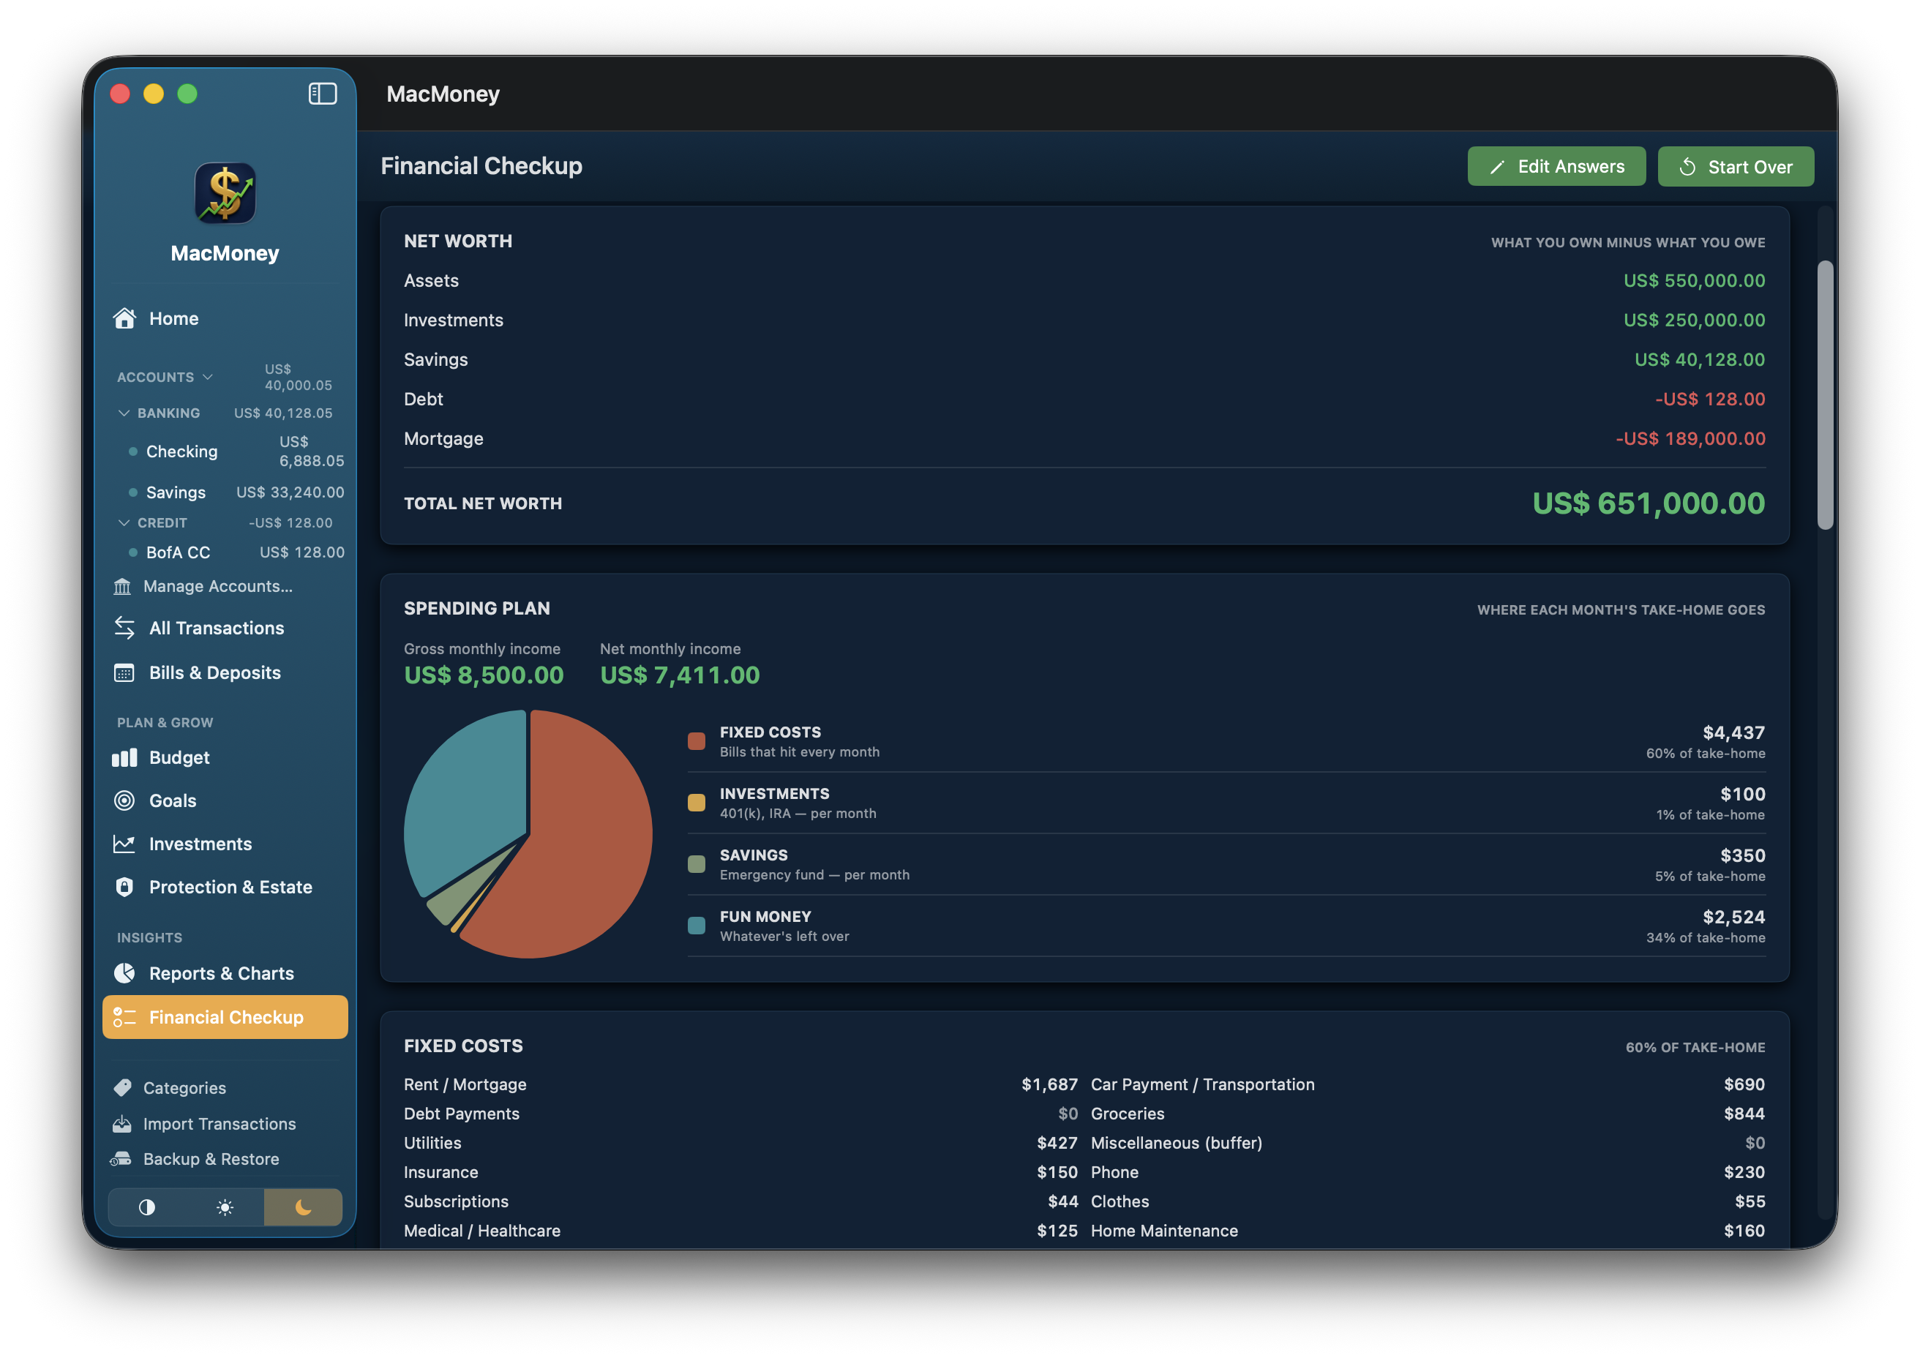This screenshot has height=1358, width=1920.
Task: Click the Backup & Restore drive icon
Action: [x=121, y=1158]
